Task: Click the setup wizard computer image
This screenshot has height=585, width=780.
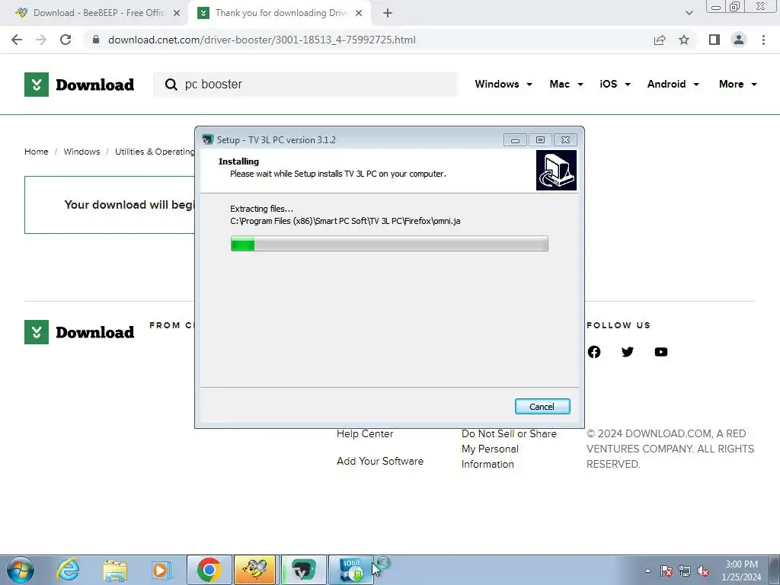Action: tap(556, 170)
